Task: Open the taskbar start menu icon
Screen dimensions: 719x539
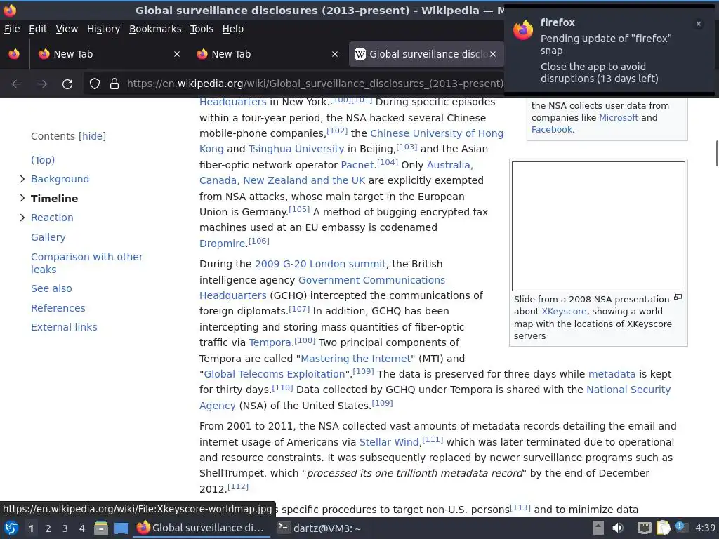Action: tap(11, 528)
